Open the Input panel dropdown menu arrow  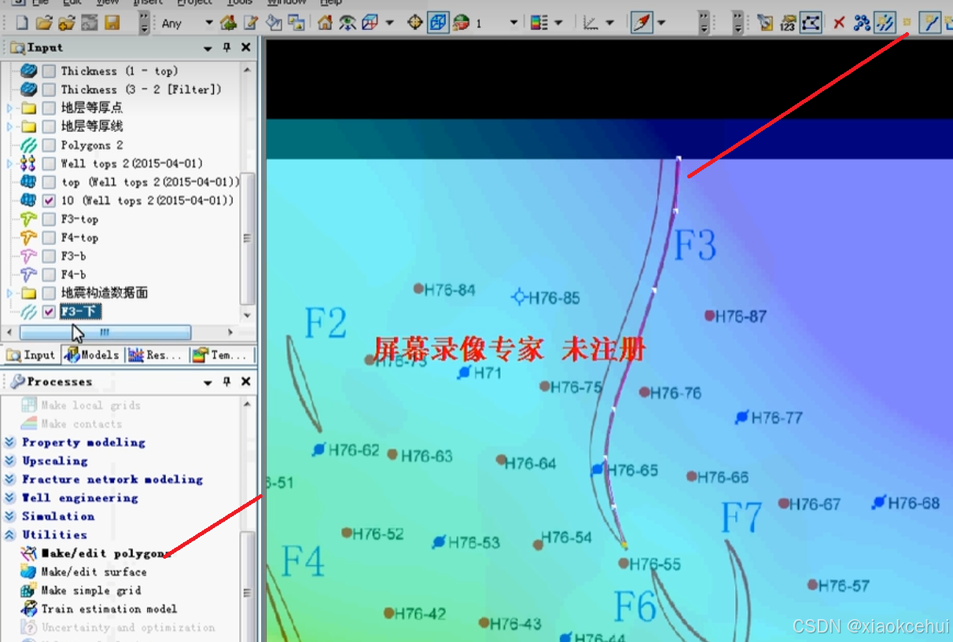tap(208, 48)
